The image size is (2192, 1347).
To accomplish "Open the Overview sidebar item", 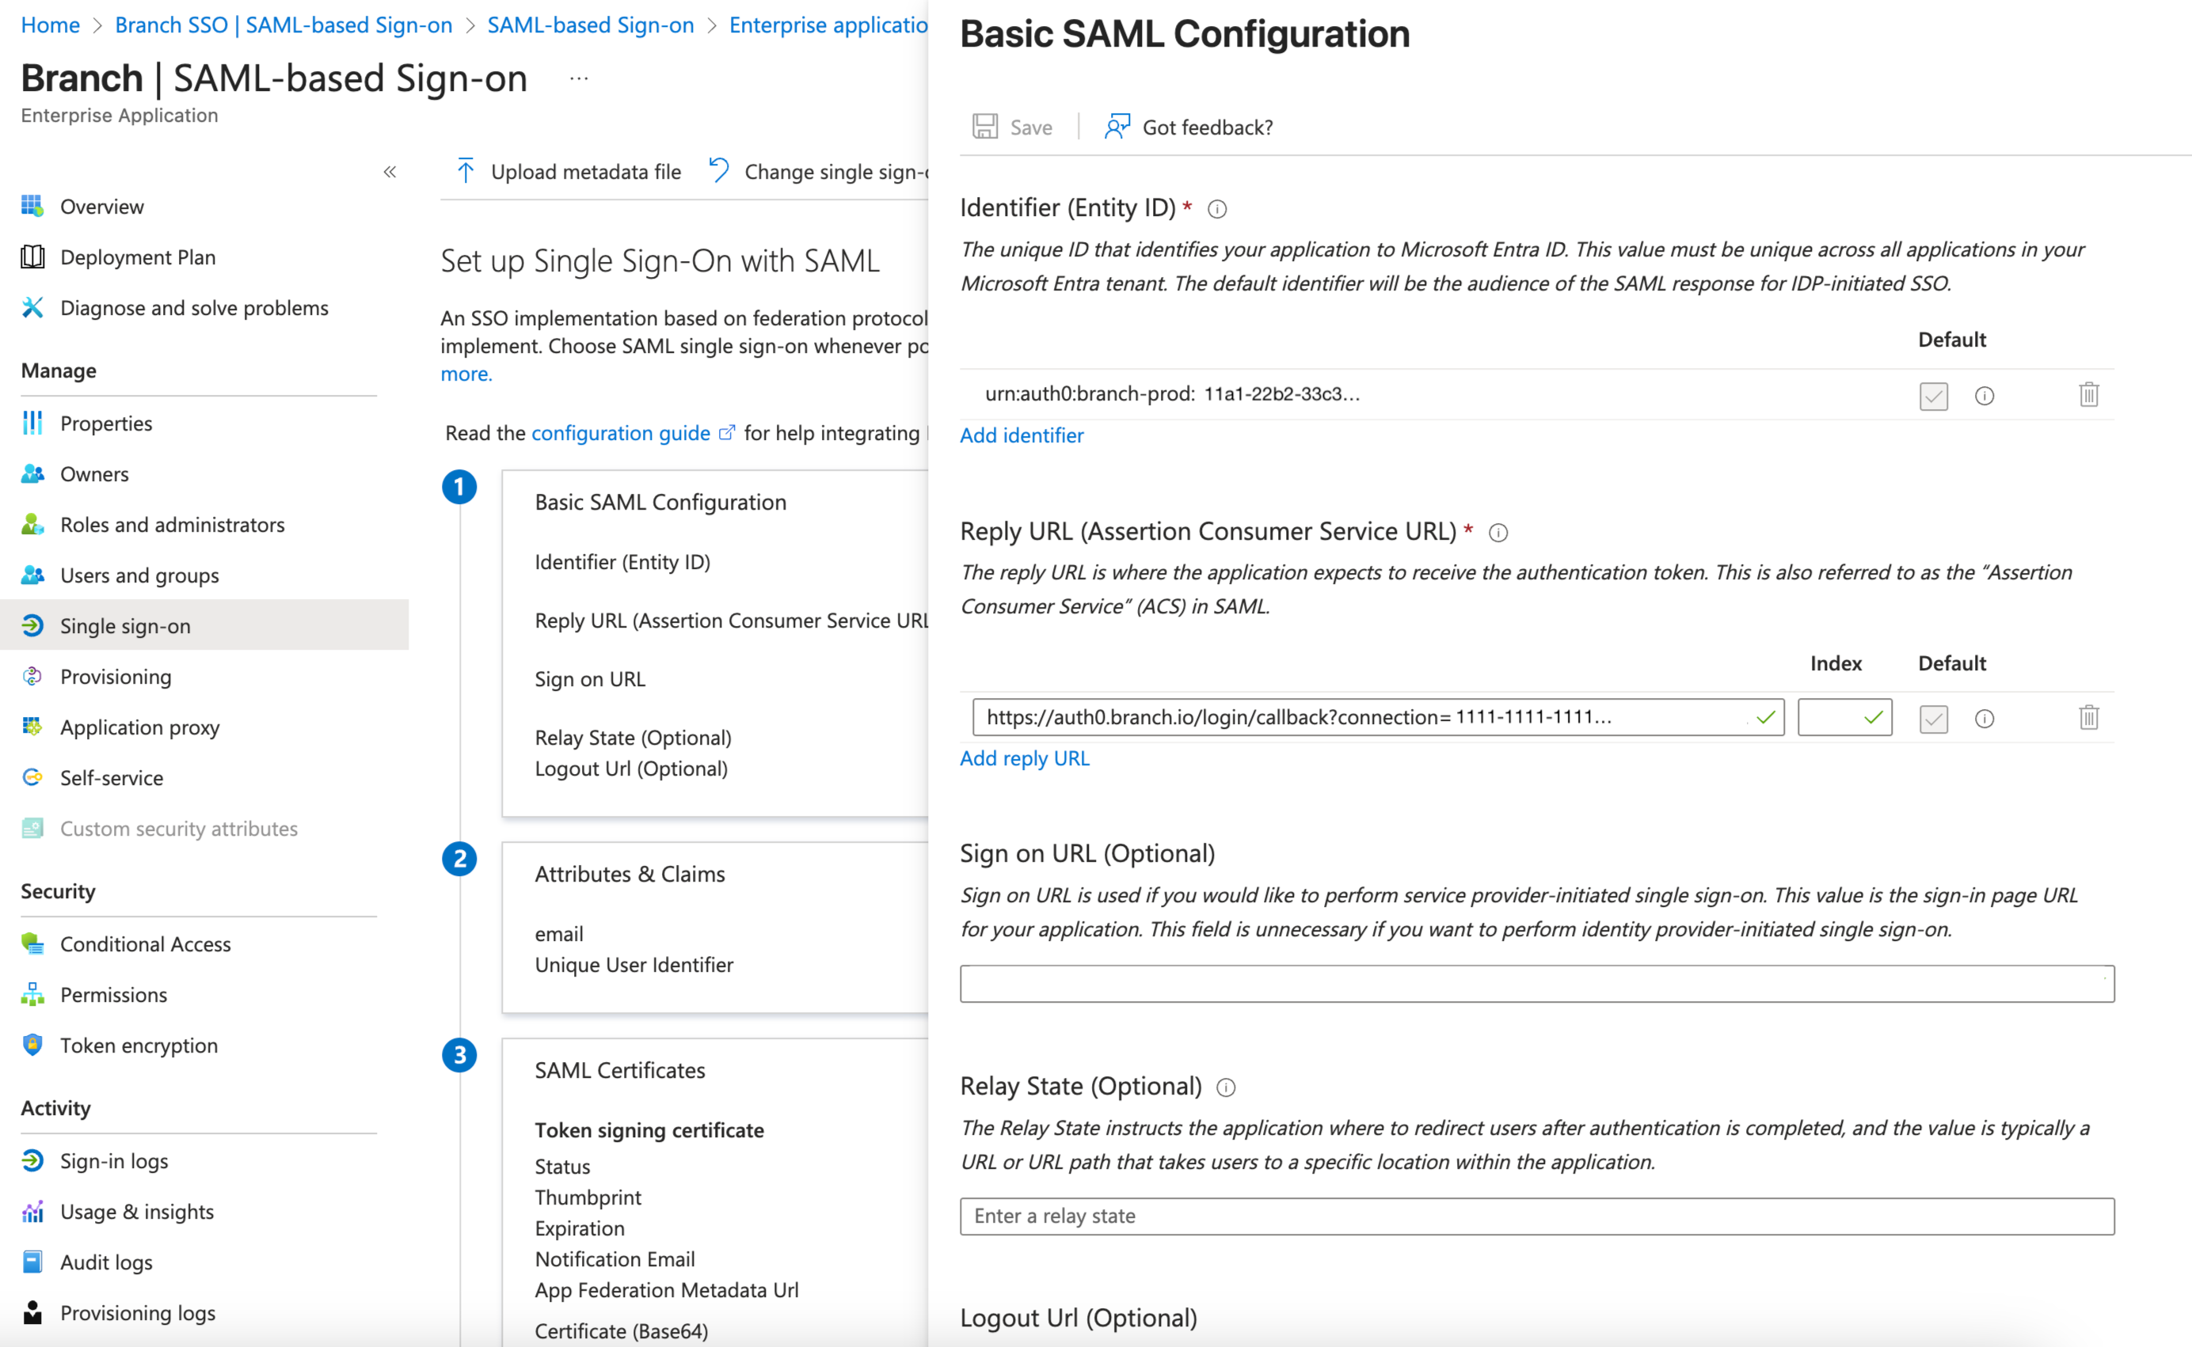I will pyautogui.click(x=101, y=206).
